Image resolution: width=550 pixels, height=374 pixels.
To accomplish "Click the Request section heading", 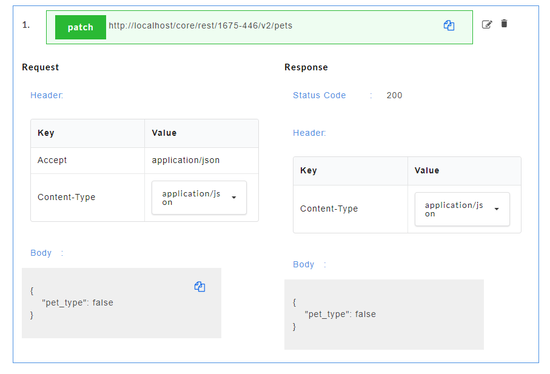I will (41, 67).
